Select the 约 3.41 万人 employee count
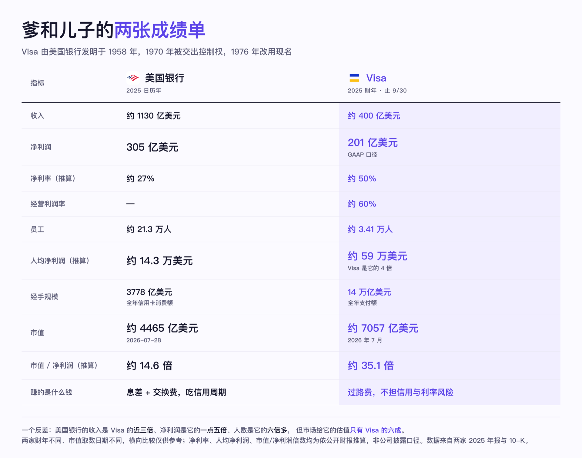Screen dimensions: 582x458 coord(370,229)
